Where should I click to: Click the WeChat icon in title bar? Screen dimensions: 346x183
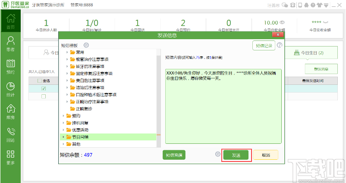pos(285,5)
